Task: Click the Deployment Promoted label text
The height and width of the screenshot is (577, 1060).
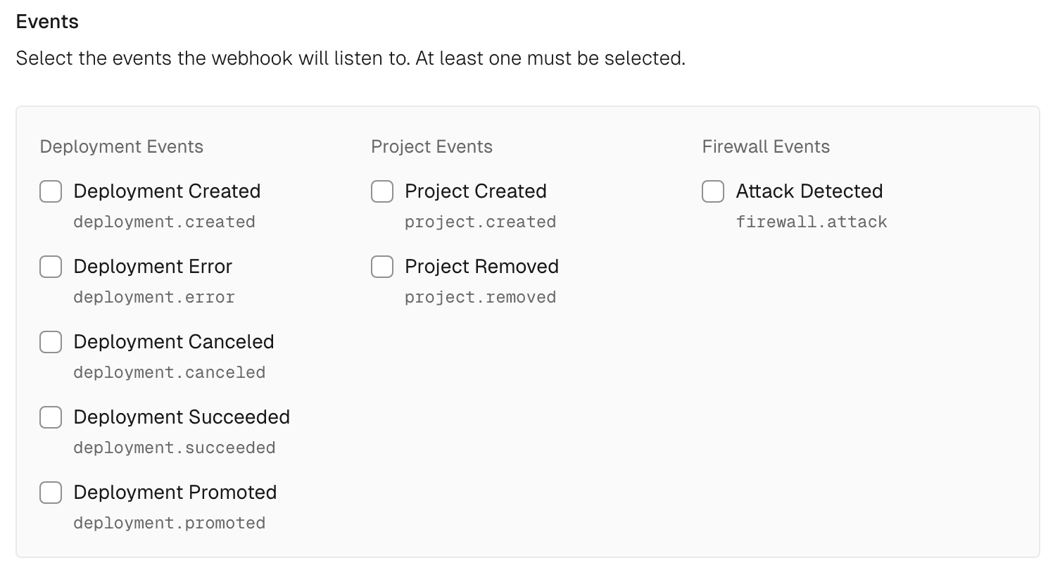Action: tap(175, 493)
